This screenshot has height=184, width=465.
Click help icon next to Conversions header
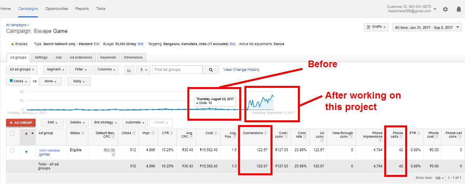click(x=265, y=133)
